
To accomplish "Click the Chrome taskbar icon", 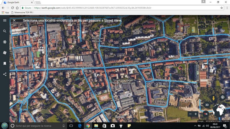I will point(88,126).
